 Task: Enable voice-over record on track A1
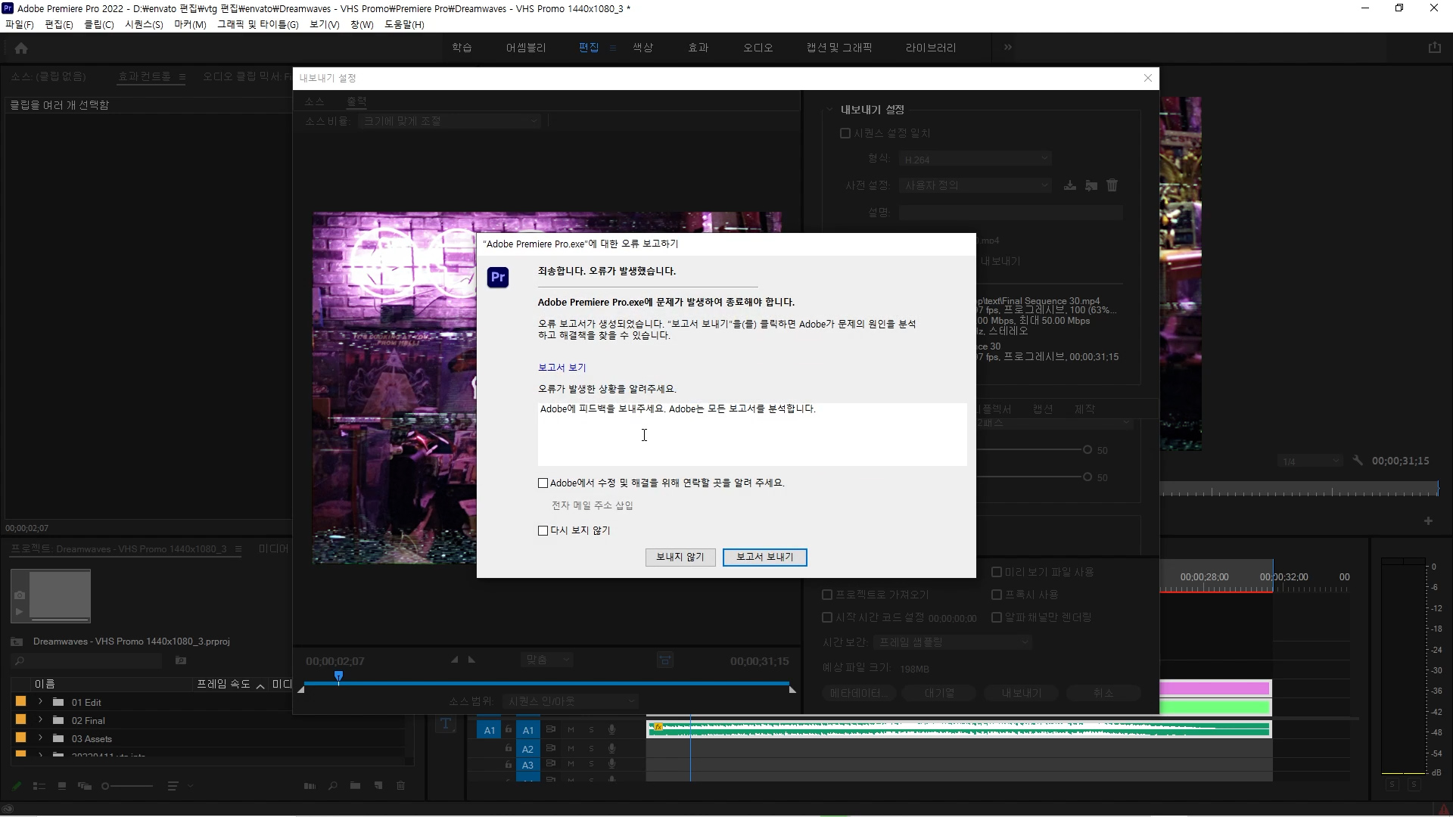point(611,730)
